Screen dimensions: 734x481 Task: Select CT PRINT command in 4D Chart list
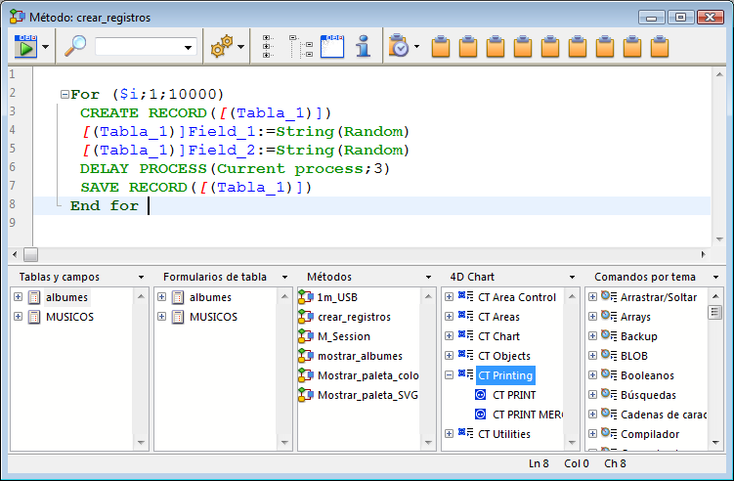[513, 395]
